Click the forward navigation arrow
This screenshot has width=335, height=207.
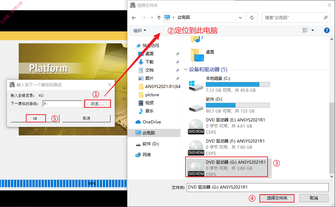click(x=144, y=17)
